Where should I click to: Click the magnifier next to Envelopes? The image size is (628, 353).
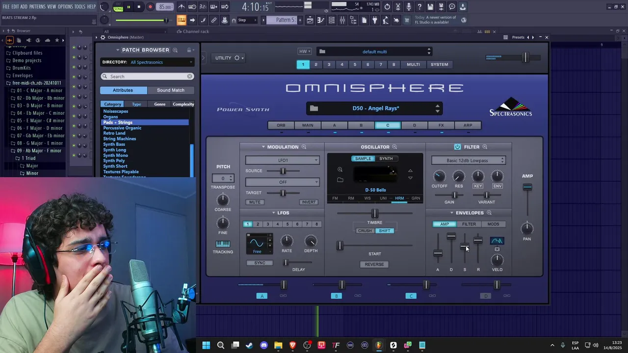pos(489,213)
